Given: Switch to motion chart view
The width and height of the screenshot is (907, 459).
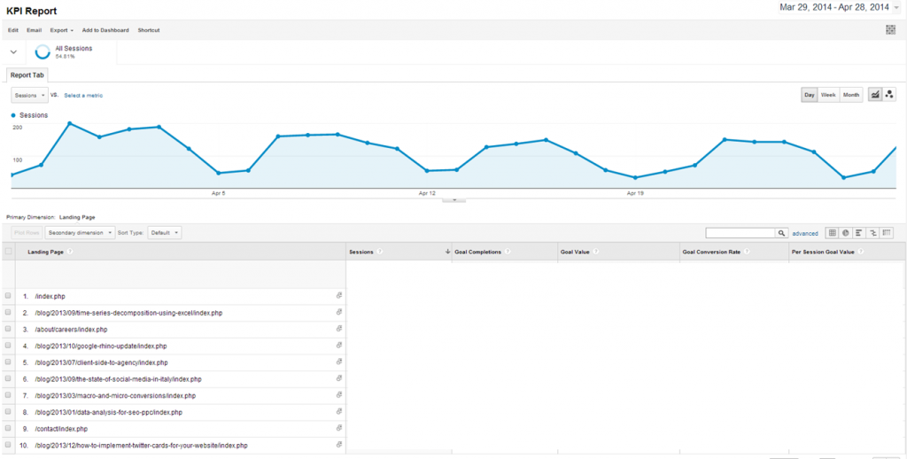Looking at the screenshot, I should click(889, 95).
